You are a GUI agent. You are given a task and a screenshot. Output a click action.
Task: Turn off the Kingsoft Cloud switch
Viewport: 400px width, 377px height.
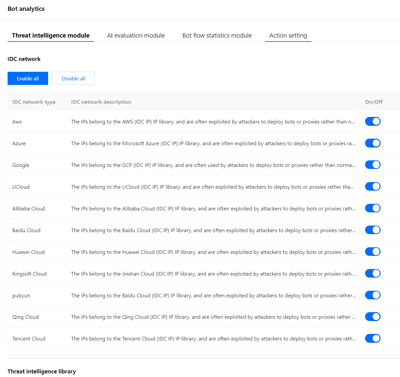[x=373, y=274]
